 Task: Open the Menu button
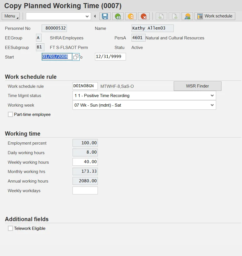pyautogui.click(x=11, y=16)
